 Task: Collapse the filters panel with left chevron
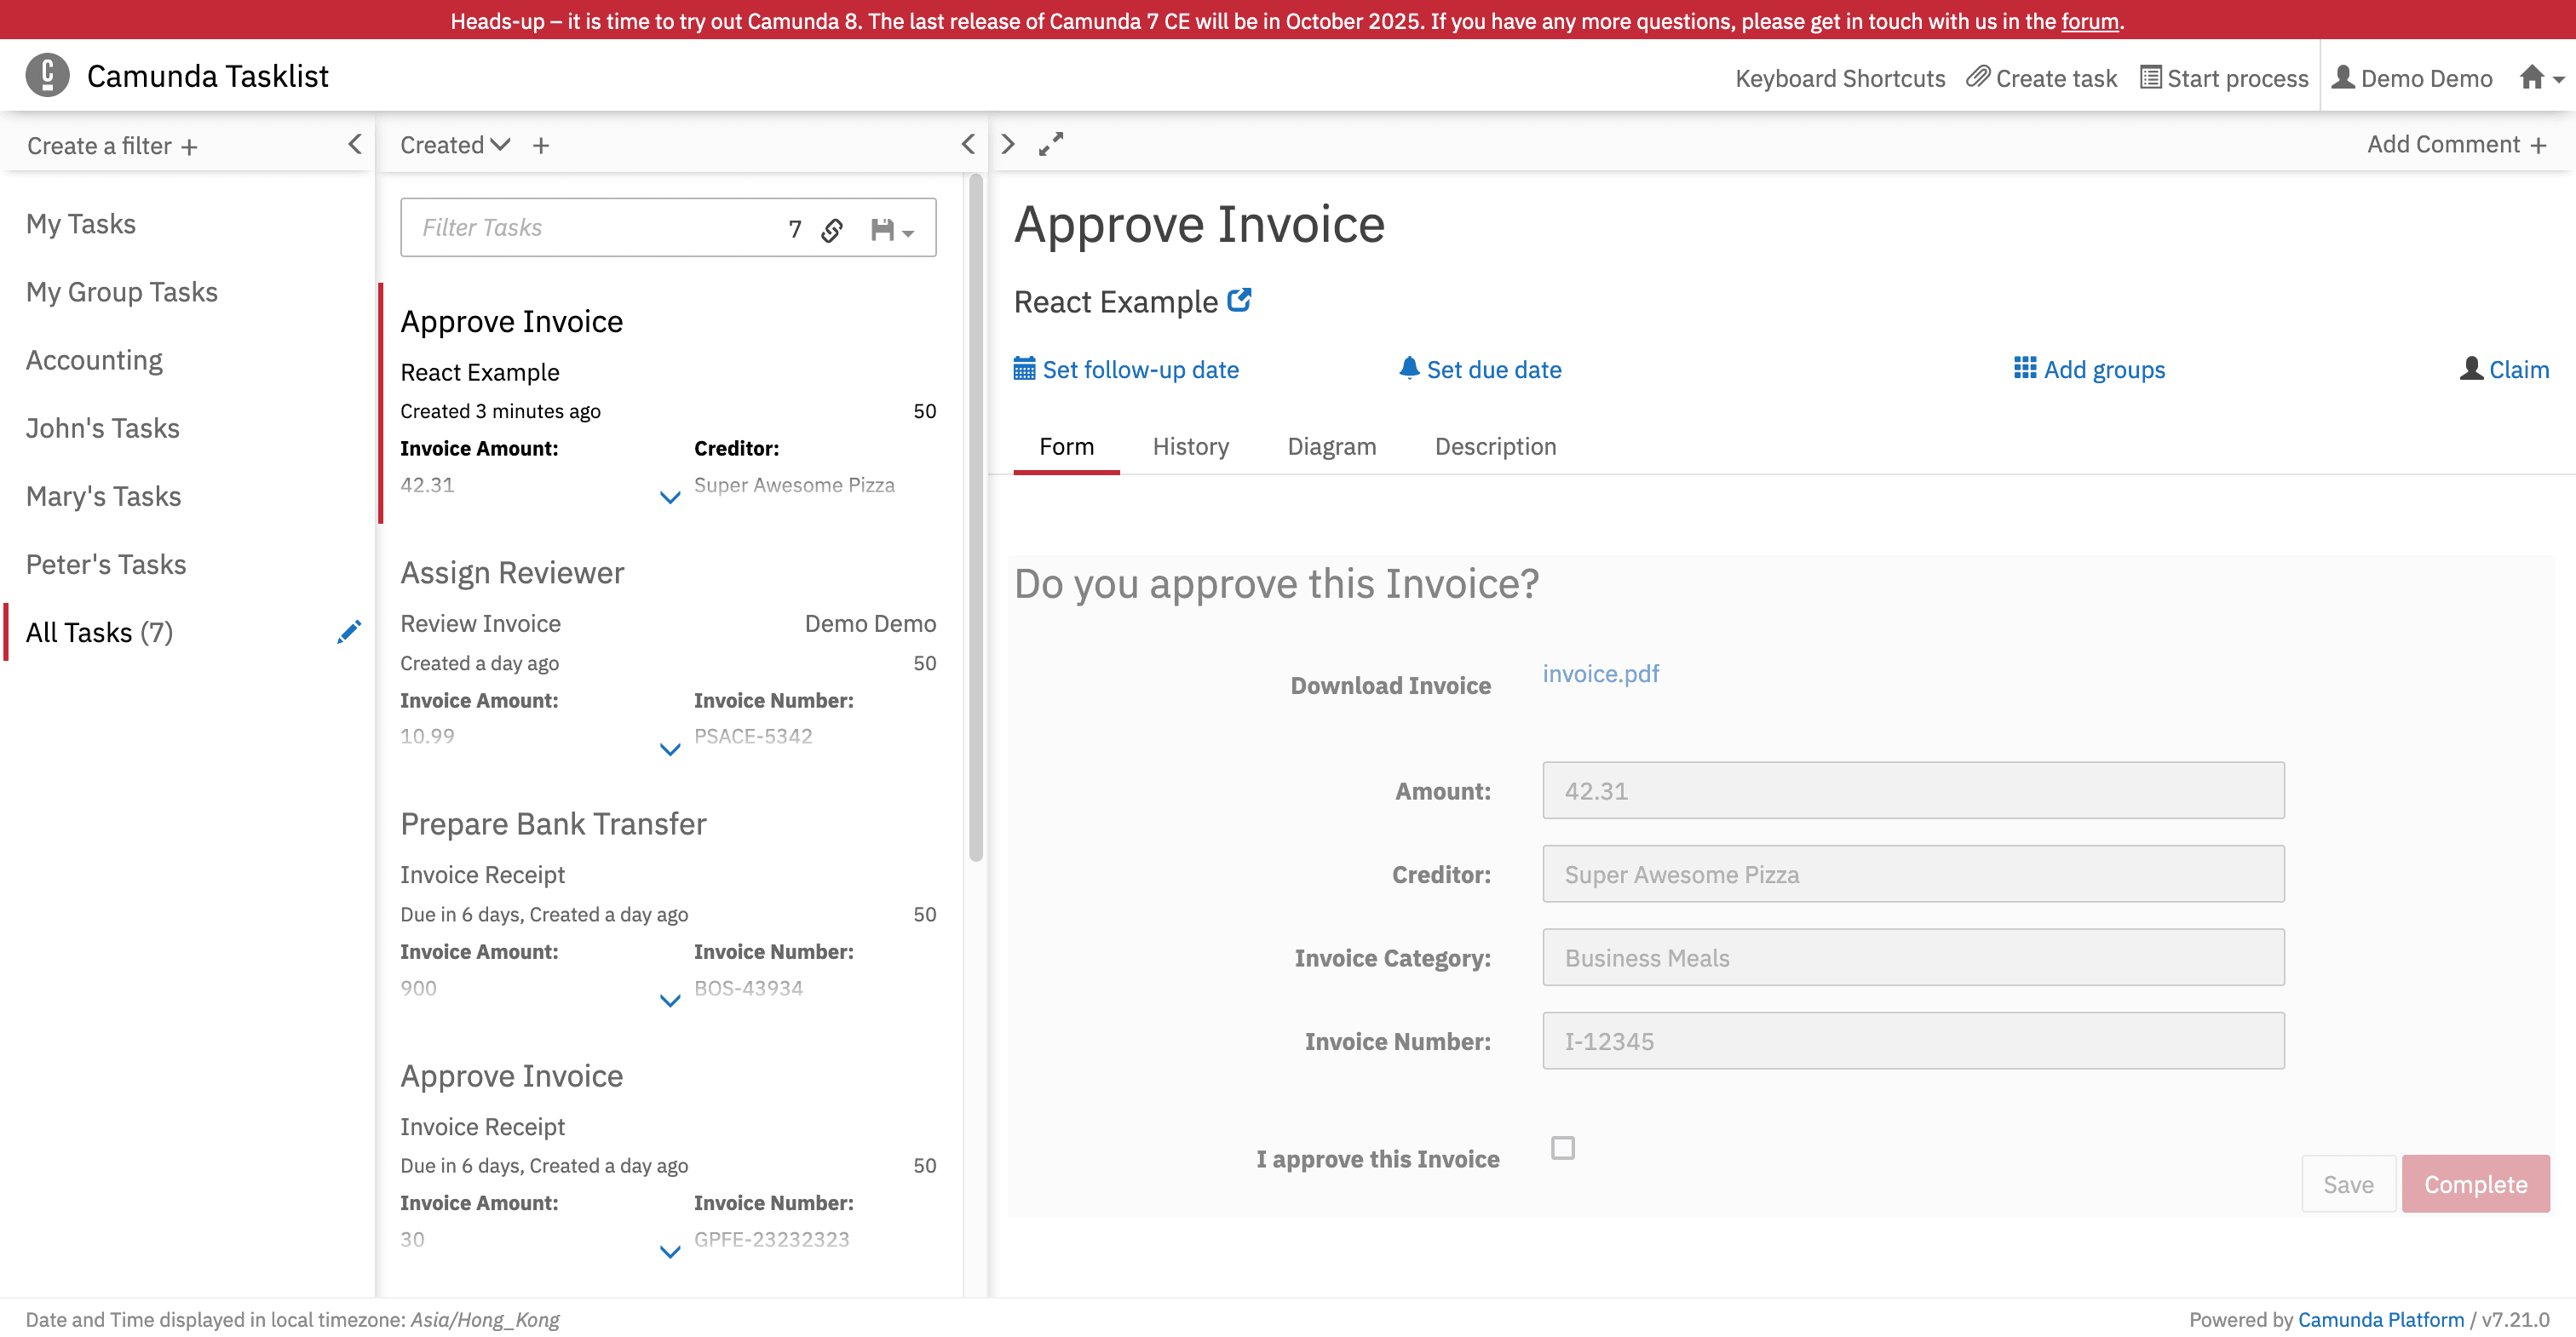click(355, 144)
